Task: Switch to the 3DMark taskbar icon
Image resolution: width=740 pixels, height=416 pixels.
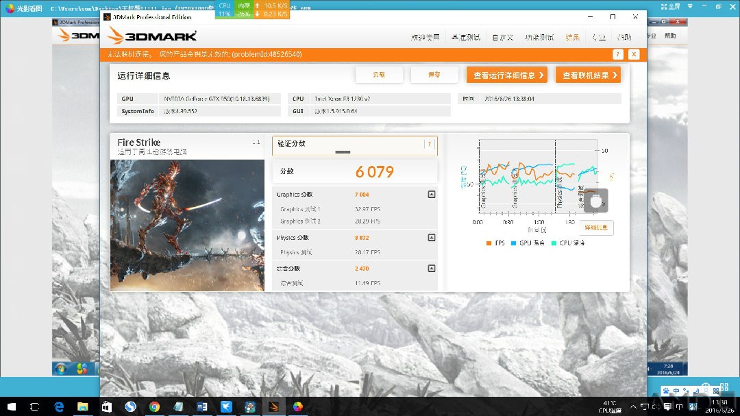Action: [273, 406]
